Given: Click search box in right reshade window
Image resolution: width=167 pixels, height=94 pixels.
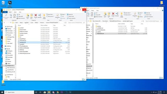Looking at the screenshot, I should click(154, 21).
